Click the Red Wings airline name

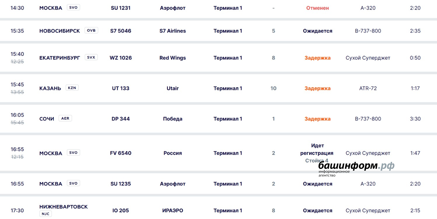172,58
